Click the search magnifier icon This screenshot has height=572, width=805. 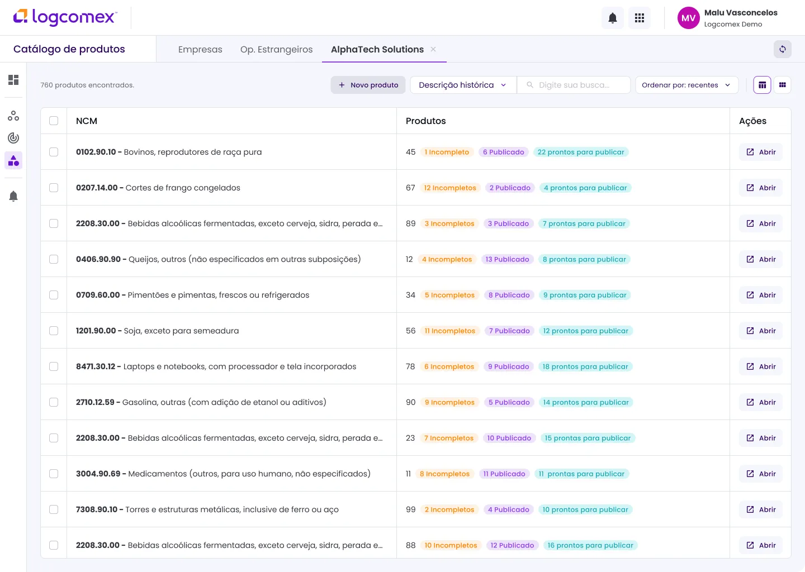(530, 85)
